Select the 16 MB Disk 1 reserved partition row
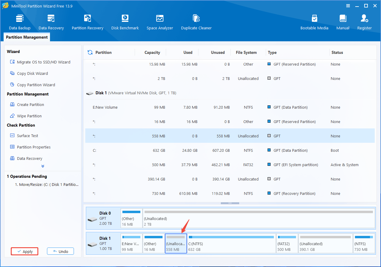The width and height of the screenshot is (381, 267). (x=230, y=122)
